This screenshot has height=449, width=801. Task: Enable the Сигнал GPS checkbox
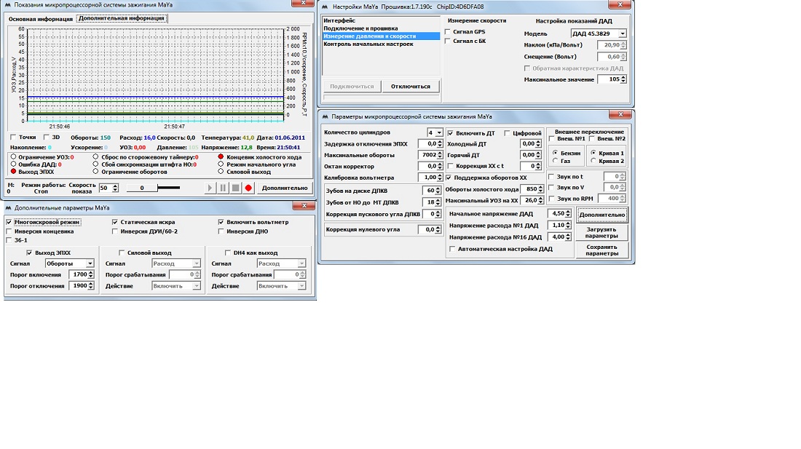448,32
